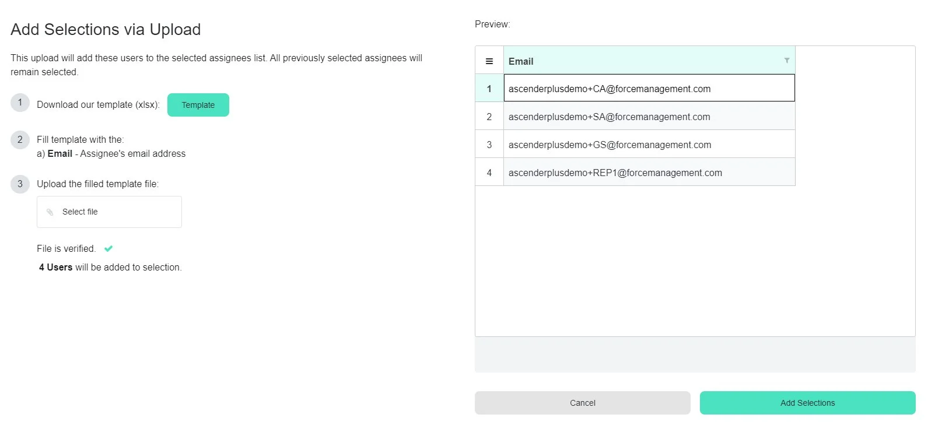Click the step 2 number circle
935x432 pixels.
(20, 140)
